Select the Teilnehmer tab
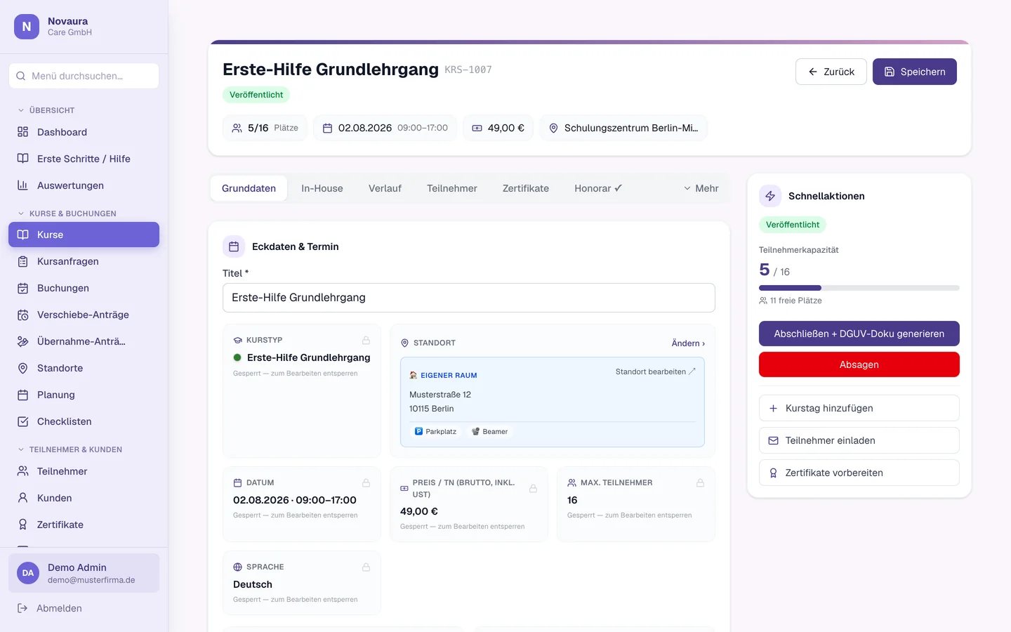Image resolution: width=1011 pixels, height=632 pixels. pyautogui.click(x=452, y=188)
